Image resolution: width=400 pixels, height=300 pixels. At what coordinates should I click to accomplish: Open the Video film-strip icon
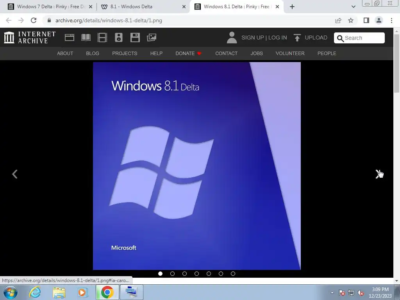[102, 37]
